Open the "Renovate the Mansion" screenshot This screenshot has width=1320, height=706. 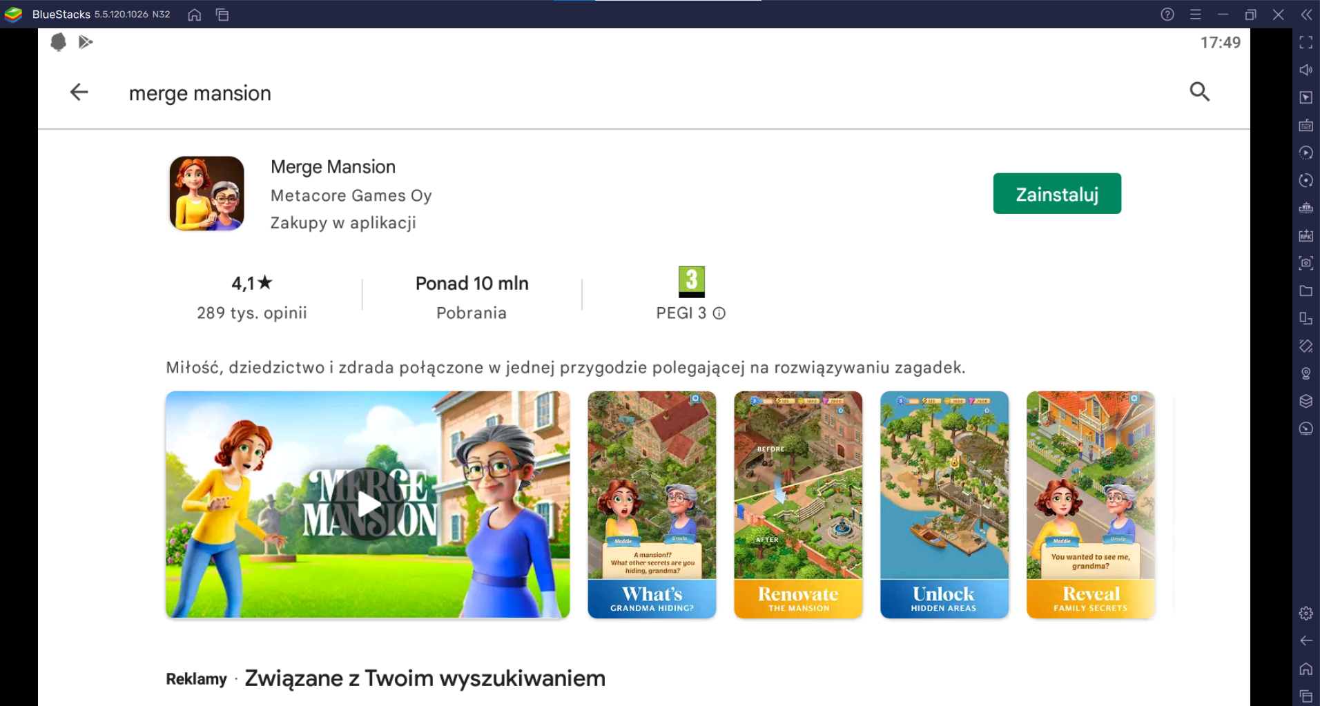[x=798, y=504]
